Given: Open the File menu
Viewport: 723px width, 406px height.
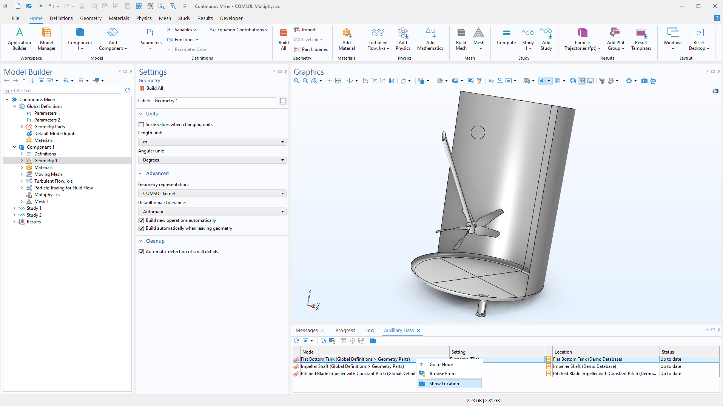Looking at the screenshot, I should coord(15,18).
